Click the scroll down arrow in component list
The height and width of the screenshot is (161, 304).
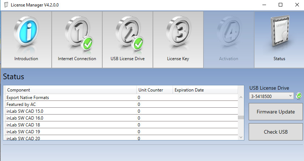241,137
